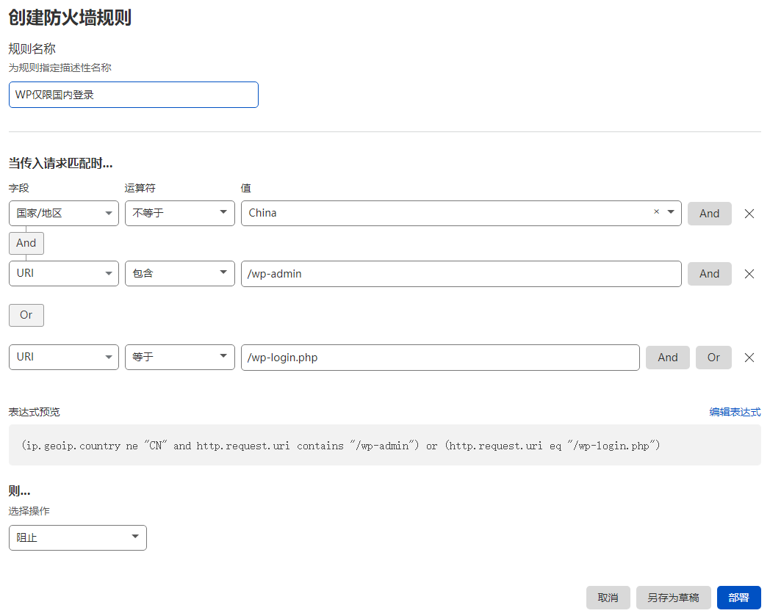This screenshot has width=770, height=616.
Task: Clear the China value with small x
Action: 656,211
